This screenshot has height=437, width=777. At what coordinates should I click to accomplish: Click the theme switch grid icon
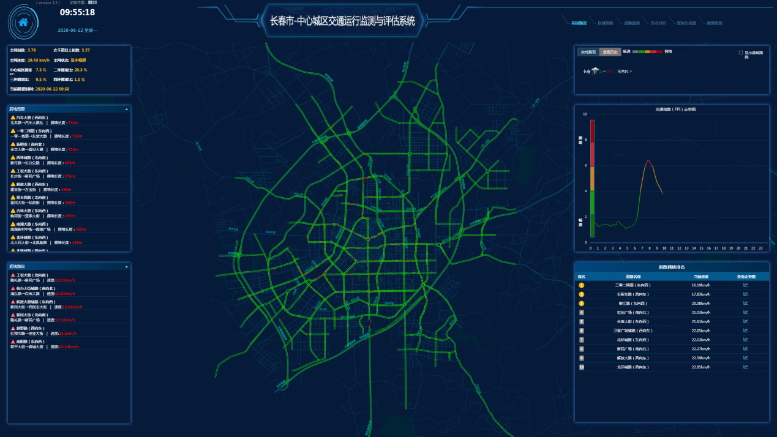tap(92, 2)
